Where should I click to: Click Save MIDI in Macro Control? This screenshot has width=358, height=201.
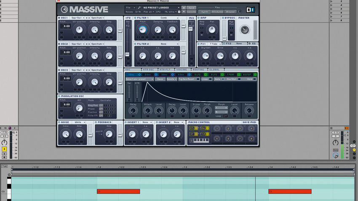tap(249, 122)
